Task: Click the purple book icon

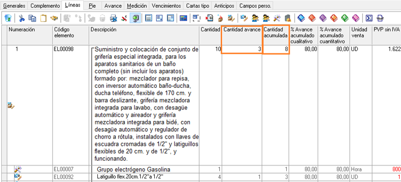Action: click(323, 18)
